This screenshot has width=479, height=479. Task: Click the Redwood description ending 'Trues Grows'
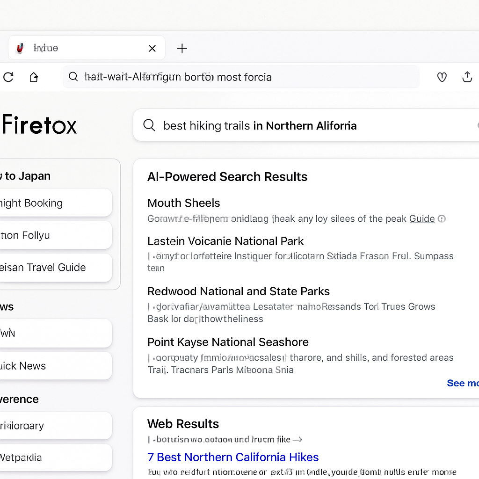291,312
